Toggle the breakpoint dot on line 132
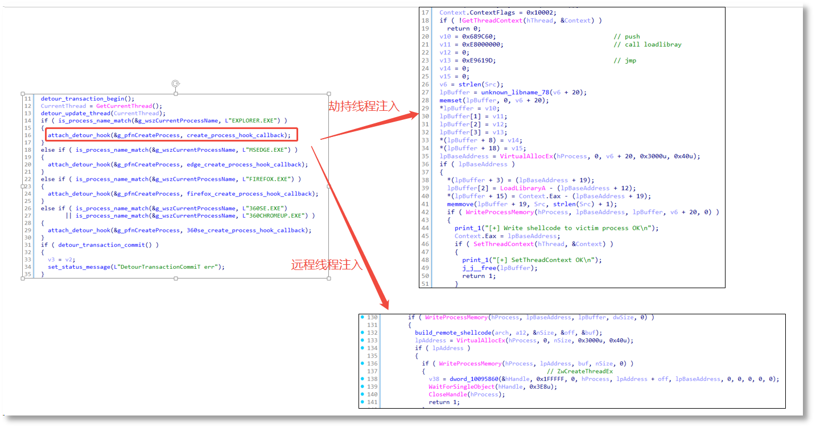 (362, 333)
